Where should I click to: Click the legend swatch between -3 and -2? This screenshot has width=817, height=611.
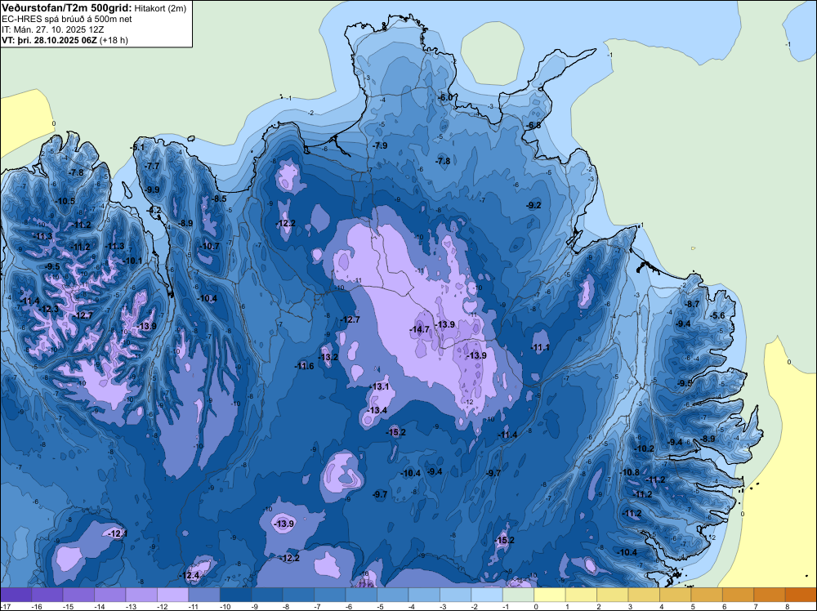click(x=455, y=595)
